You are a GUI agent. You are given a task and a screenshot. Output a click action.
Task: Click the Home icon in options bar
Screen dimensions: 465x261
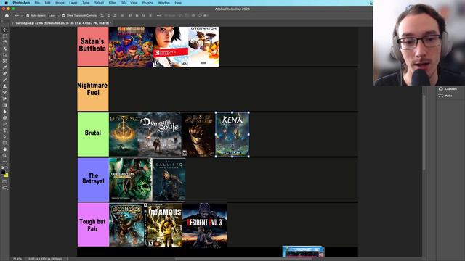tap(7, 16)
